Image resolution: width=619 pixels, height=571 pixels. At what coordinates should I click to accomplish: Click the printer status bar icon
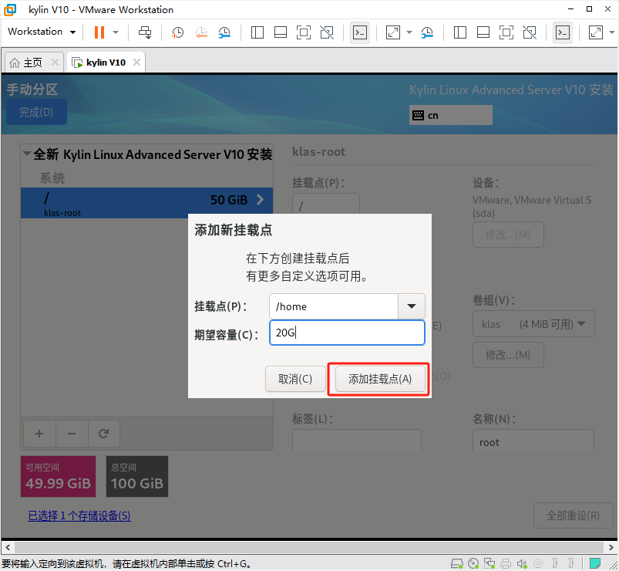(506, 563)
